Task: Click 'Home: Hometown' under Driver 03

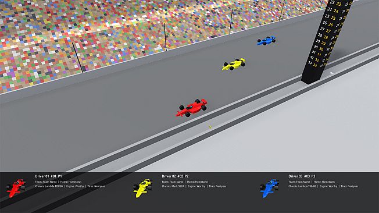Action: pyautogui.click(x=324, y=182)
